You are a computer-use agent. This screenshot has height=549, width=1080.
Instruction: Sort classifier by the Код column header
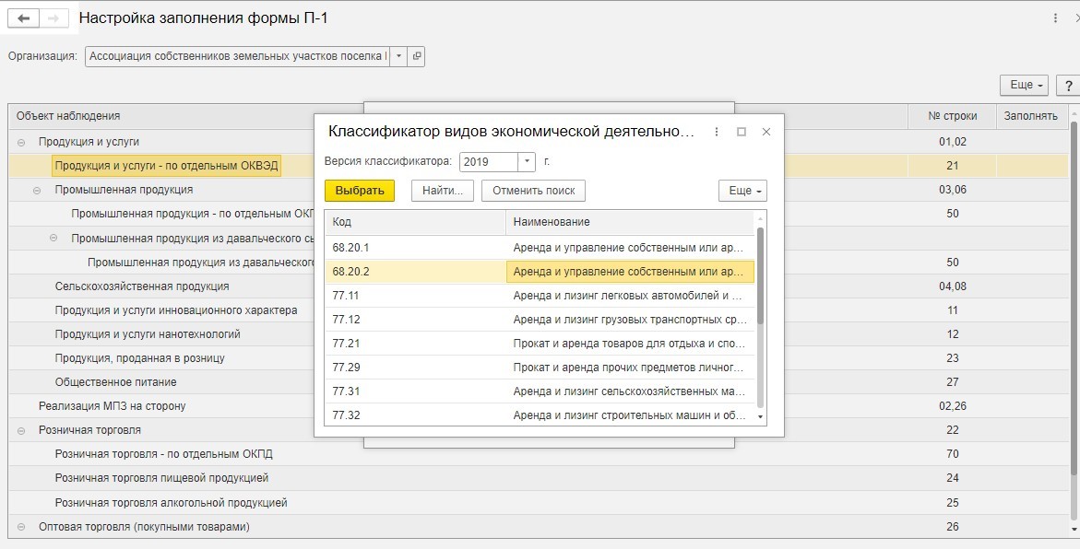click(415, 222)
